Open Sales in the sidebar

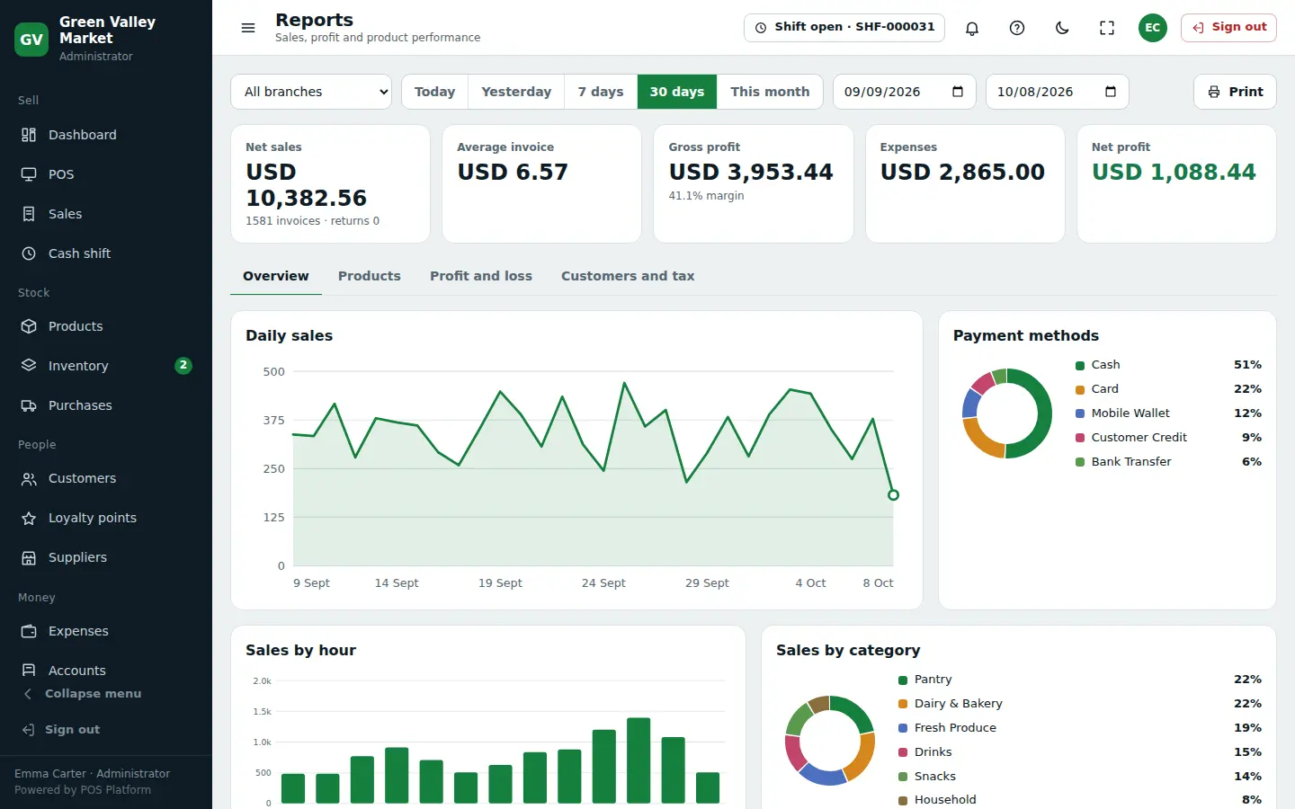click(106, 214)
